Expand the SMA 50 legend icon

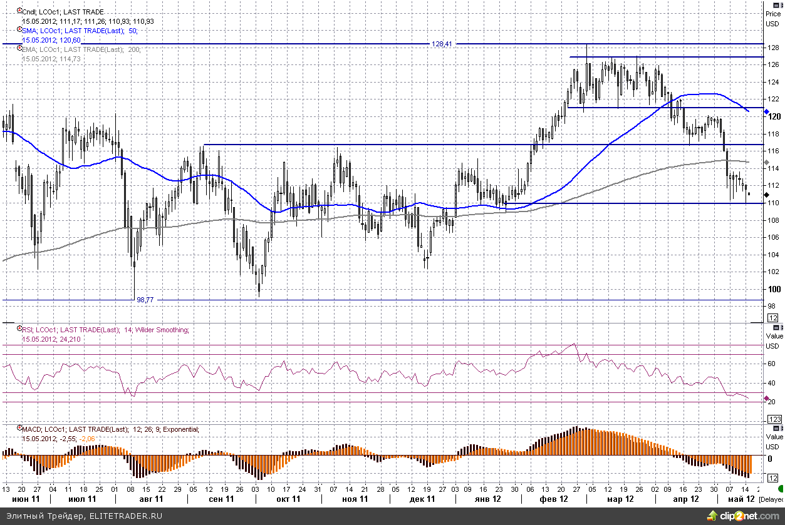19,30
